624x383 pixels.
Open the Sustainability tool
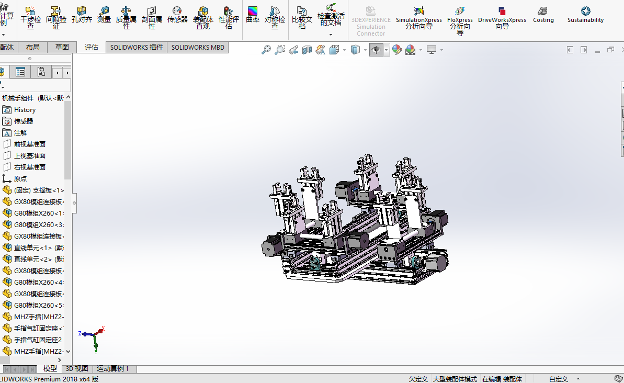(x=585, y=15)
